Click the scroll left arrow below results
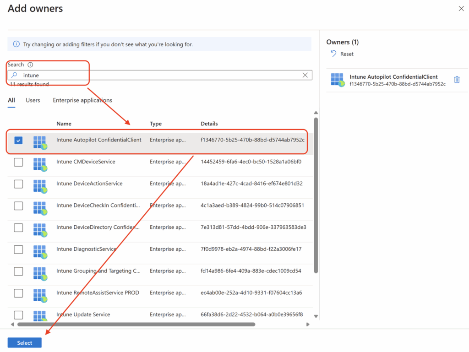 pyautogui.click(x=12, y=324)
